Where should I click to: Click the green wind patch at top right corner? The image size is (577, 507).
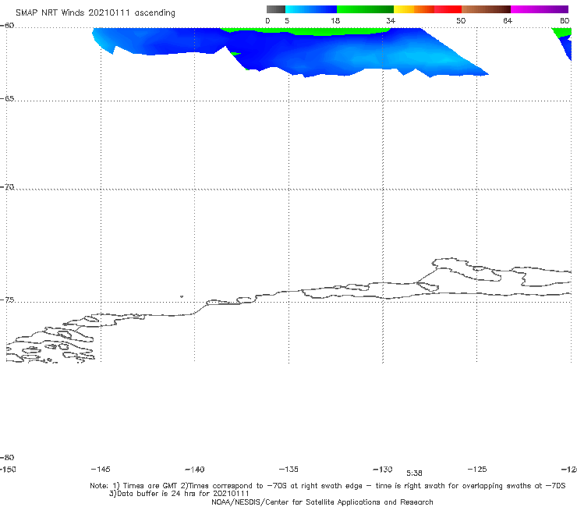(562, 33)
